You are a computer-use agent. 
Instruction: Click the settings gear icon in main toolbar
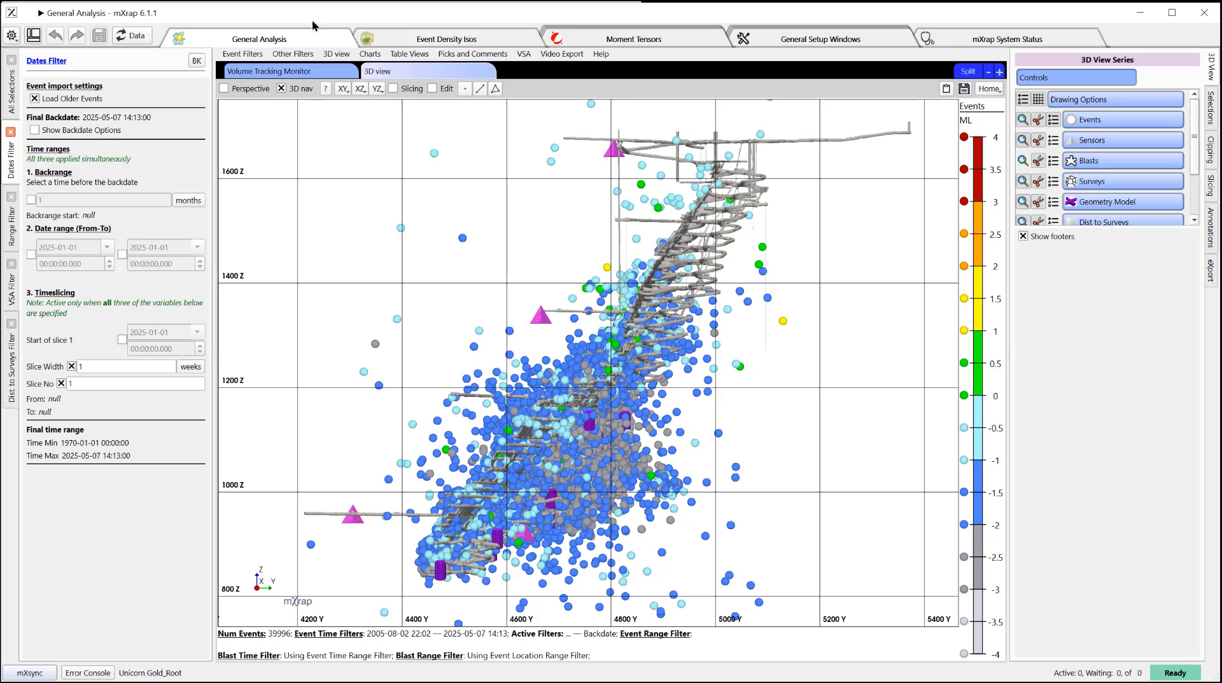12,36
